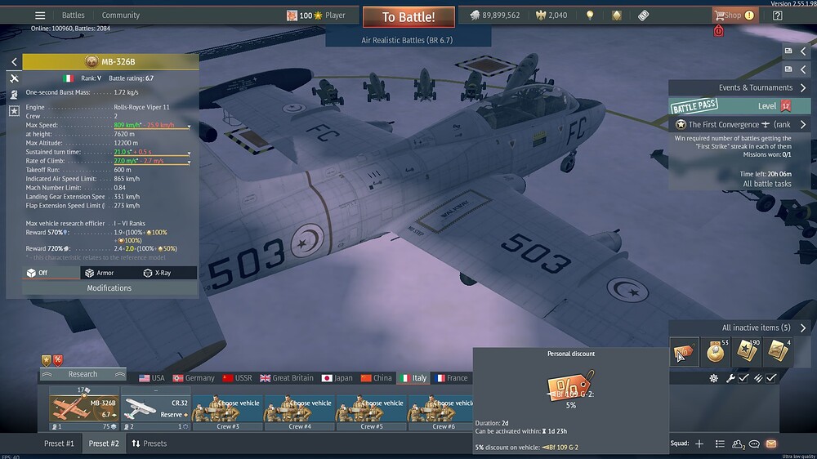Open the Battle Pass level banner

tap(739, 105)
